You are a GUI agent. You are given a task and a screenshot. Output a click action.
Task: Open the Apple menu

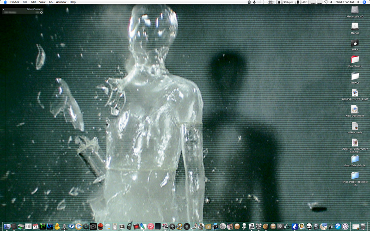(5, 2)
